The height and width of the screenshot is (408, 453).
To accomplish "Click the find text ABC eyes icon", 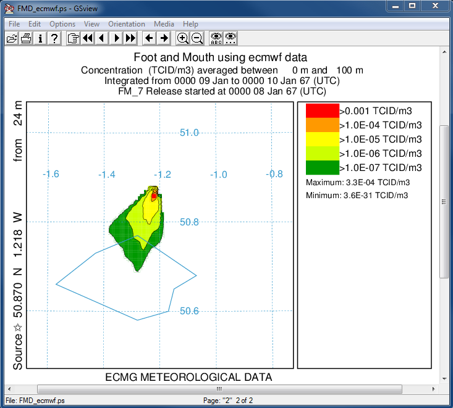I will 216,38.
